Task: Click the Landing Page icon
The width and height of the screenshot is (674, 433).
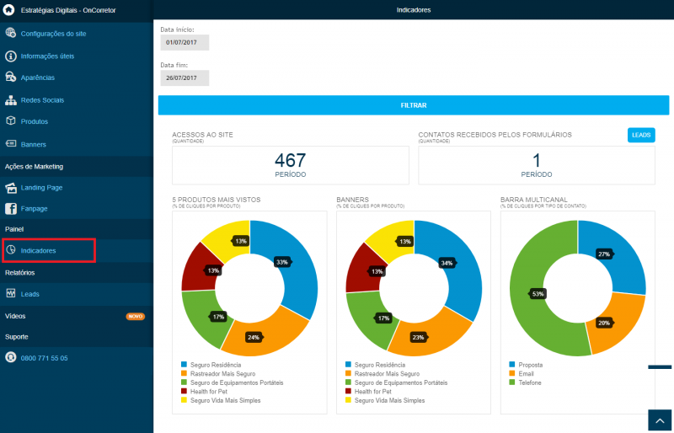Action: coord(11,188)
